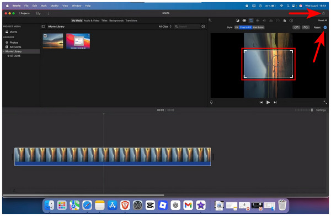Open the Mark menu
Image resolution: width=331 pixels, height=216 pixels.
[44, 6]
